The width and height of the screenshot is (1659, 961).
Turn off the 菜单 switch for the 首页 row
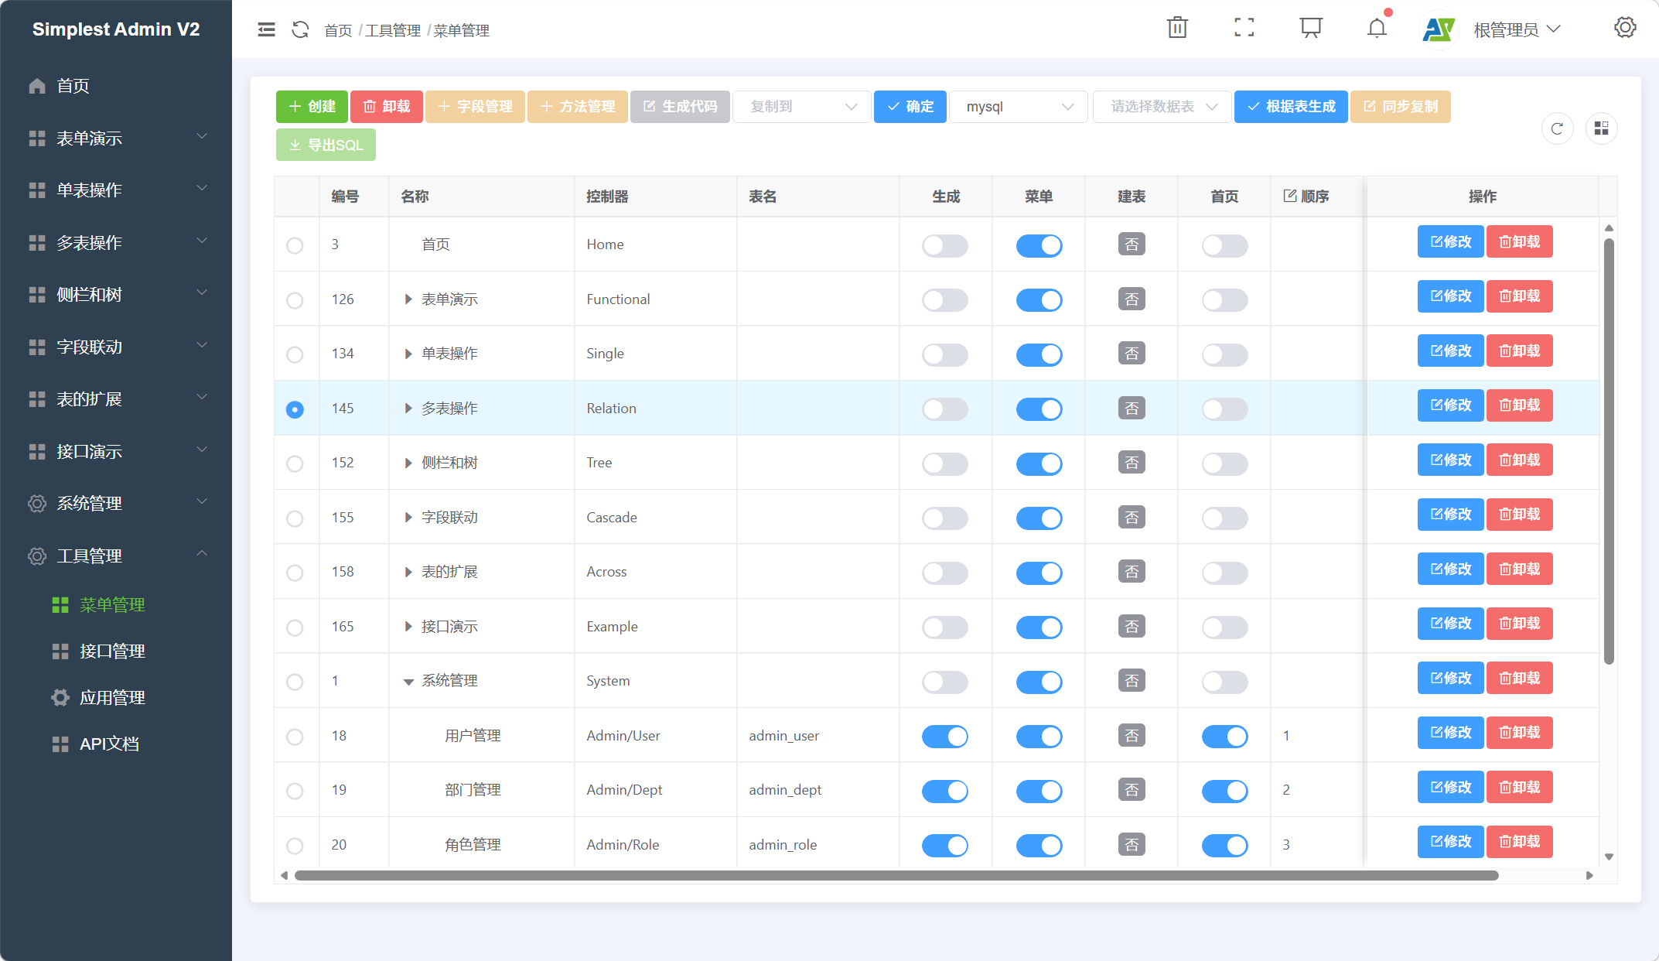1039,245
